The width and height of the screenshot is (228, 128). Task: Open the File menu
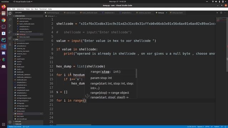pos(9,9)
